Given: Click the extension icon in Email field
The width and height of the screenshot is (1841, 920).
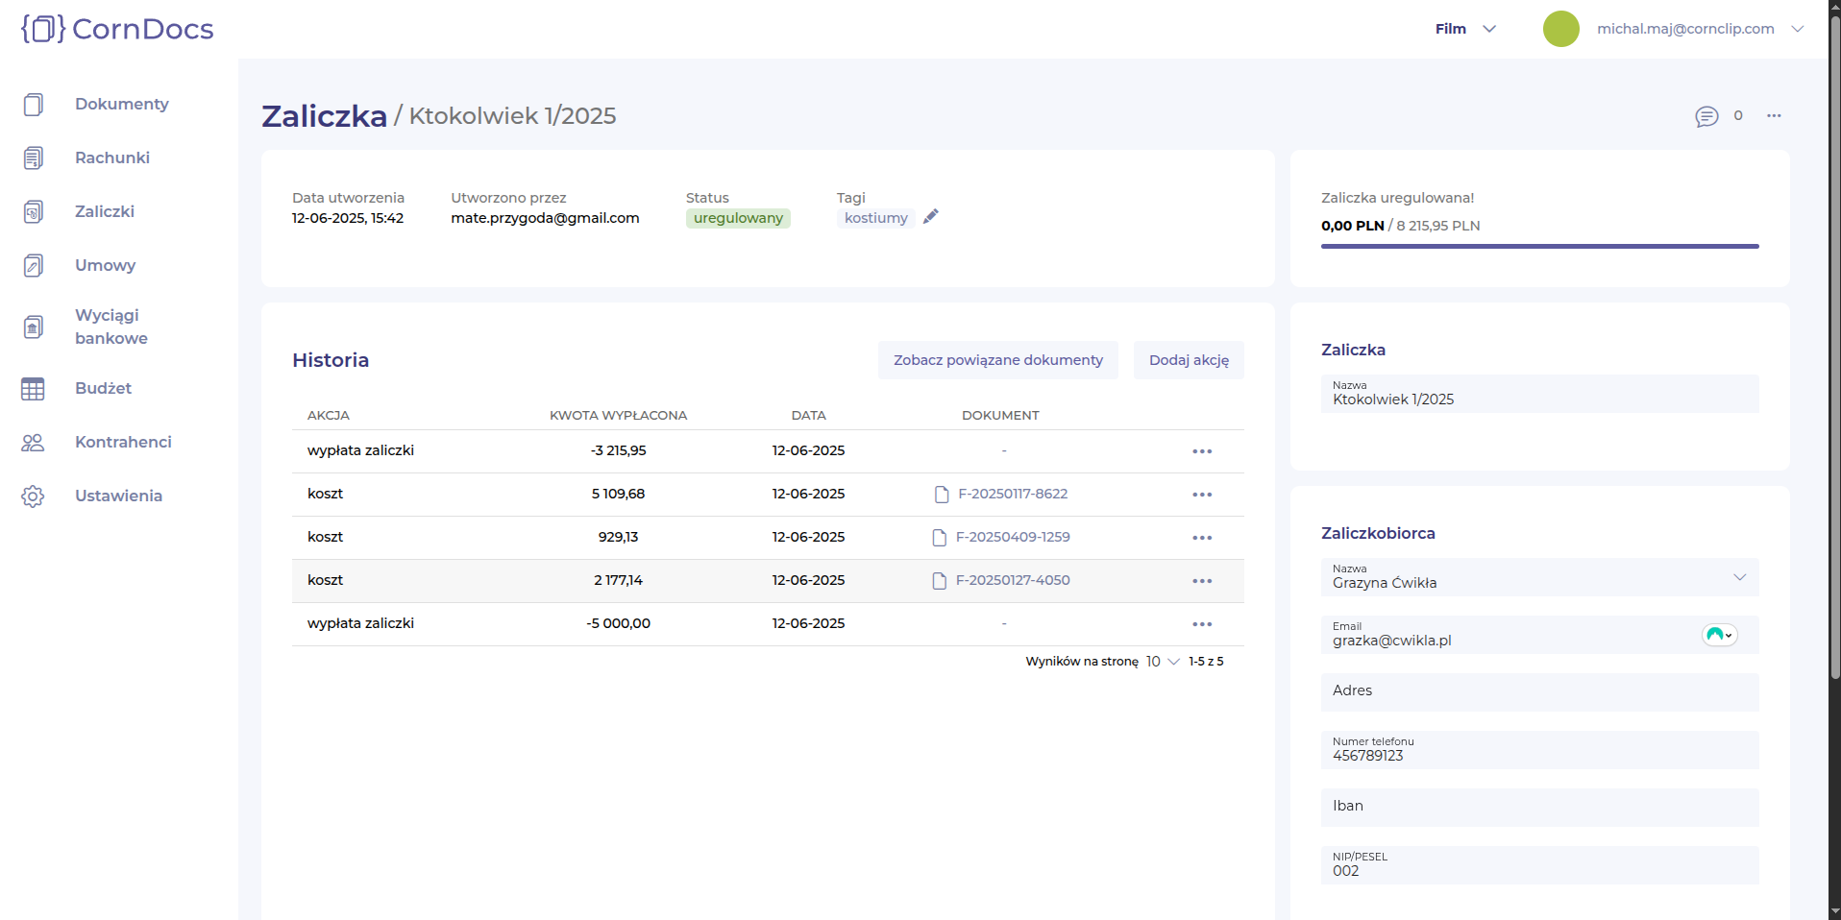Looking at the screenshot, I should click(1719, 635).
